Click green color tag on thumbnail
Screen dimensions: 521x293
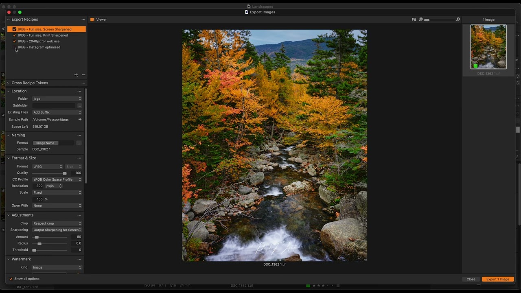[475, 66]
